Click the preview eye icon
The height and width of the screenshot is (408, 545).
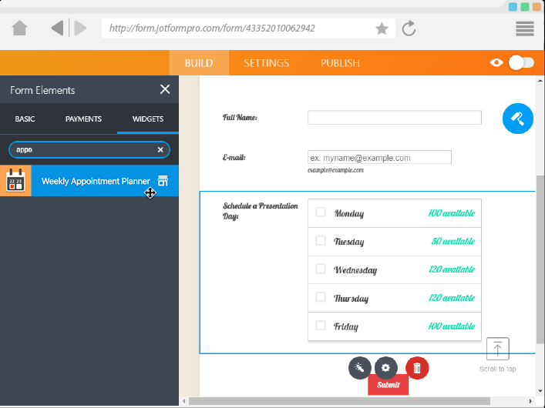tap(496, 62)
